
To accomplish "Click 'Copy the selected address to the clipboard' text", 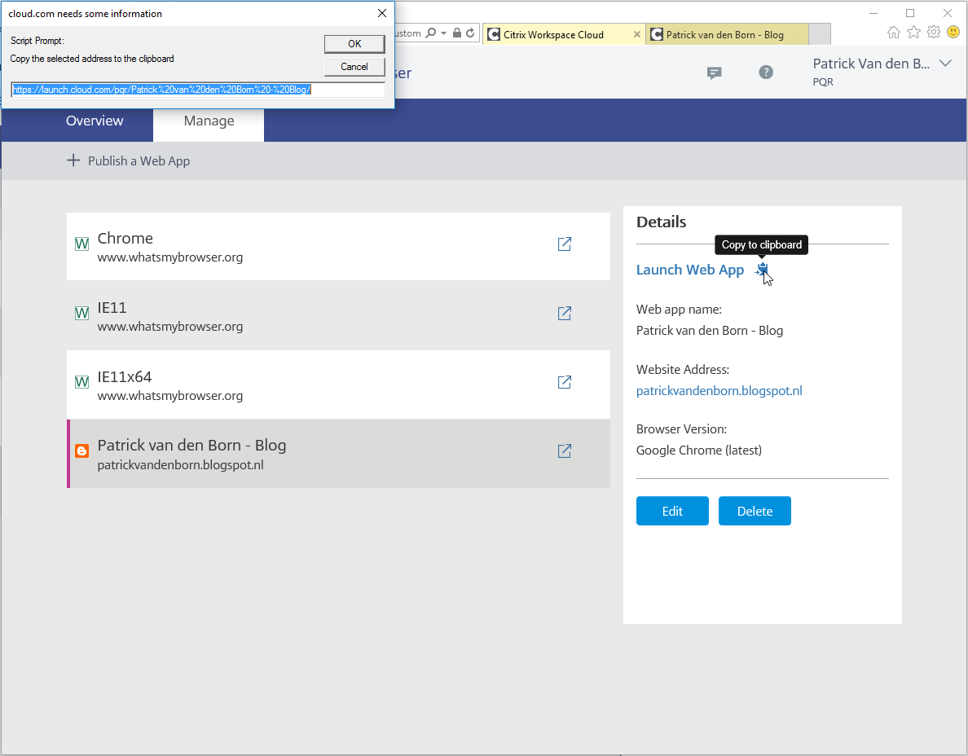I will click(x=92, y=59).
